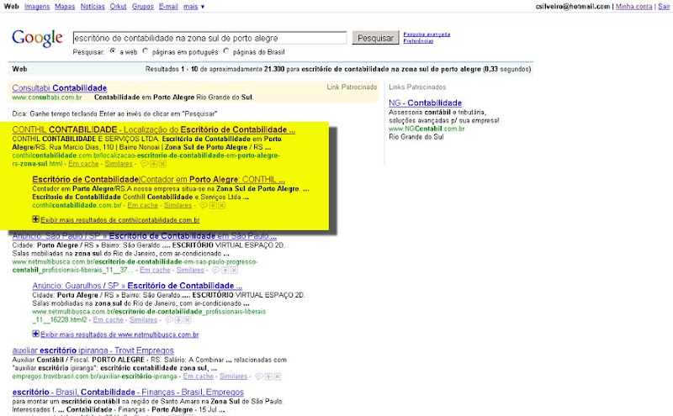Viewport: 673px width, 416px height.
Task: Open the Notícias tab
Action: (x=93, y=7)
